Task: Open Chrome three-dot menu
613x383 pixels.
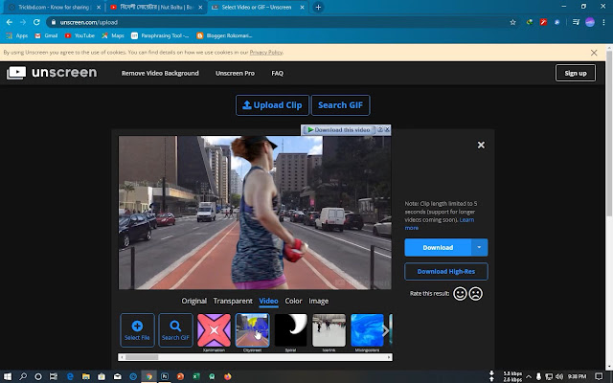Action: pos(604,22)
